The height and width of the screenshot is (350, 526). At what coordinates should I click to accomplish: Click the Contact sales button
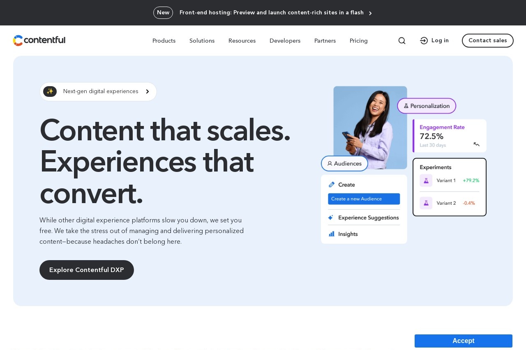coord(488,41)
